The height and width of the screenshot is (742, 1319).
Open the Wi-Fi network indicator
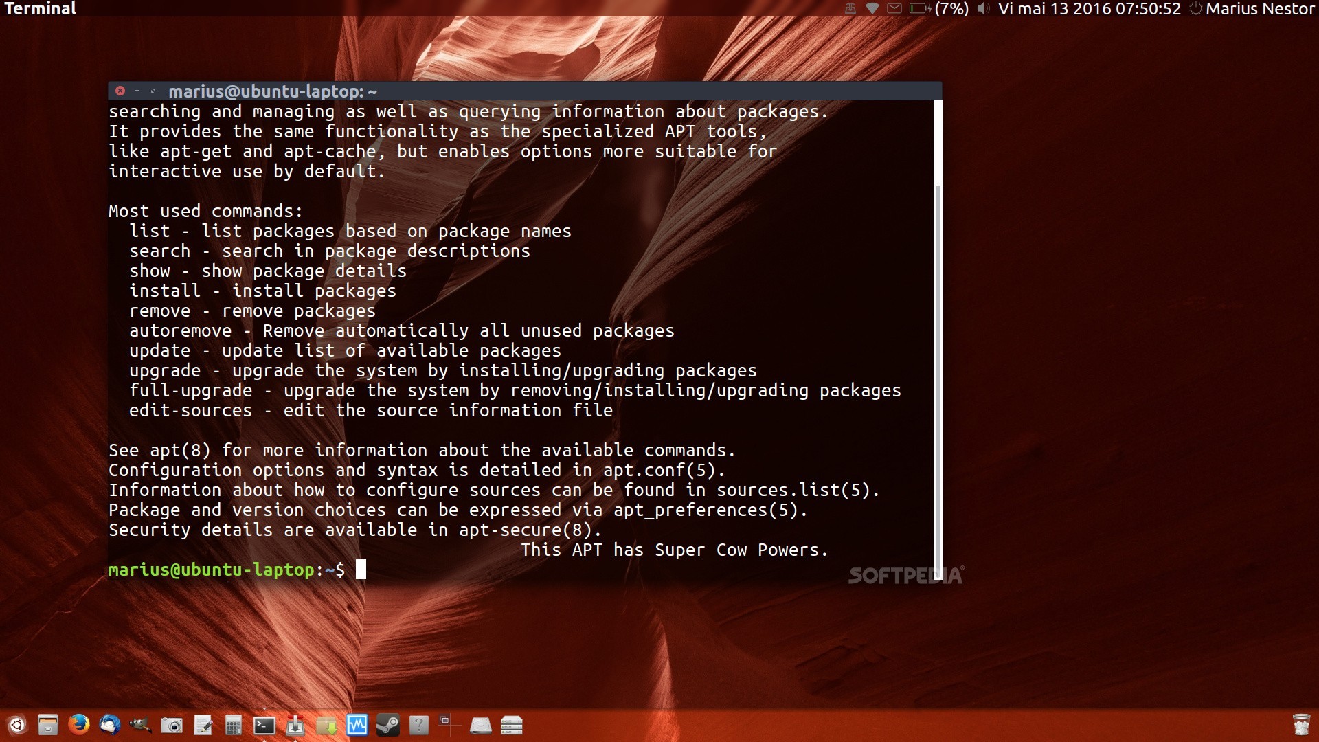pos(872,9)
